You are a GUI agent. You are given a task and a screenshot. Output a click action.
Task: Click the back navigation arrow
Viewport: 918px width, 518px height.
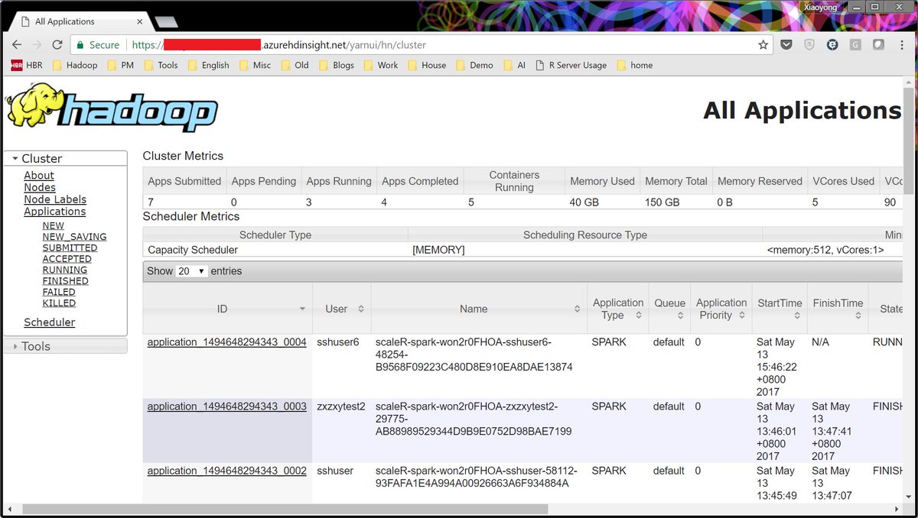point(16,44)
